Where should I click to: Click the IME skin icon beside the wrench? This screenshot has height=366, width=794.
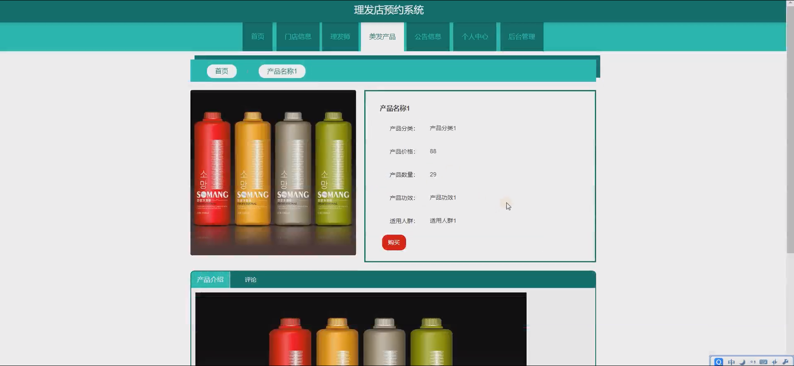(775, 362)
